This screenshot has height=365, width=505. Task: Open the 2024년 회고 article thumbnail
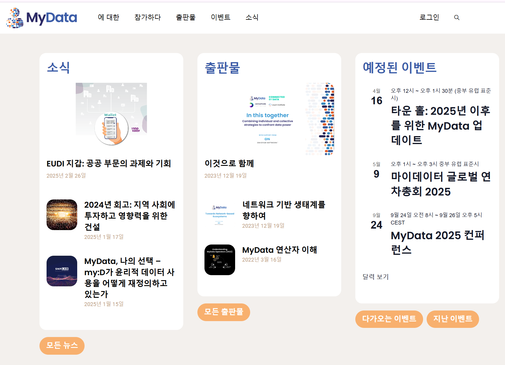click(62, 215)
